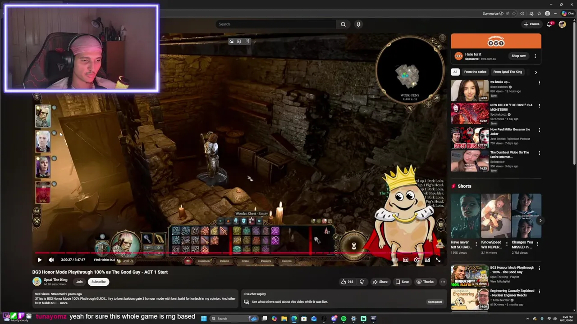Switch to theater mode
The height and width of the screenshot is (324, 577).
(x=427, y=260)
